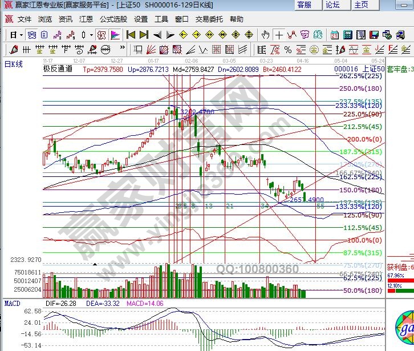Viewport: 414px width, 351px height.
Task: Click the candlestick chart type icon
Action: tap(83, 35)
